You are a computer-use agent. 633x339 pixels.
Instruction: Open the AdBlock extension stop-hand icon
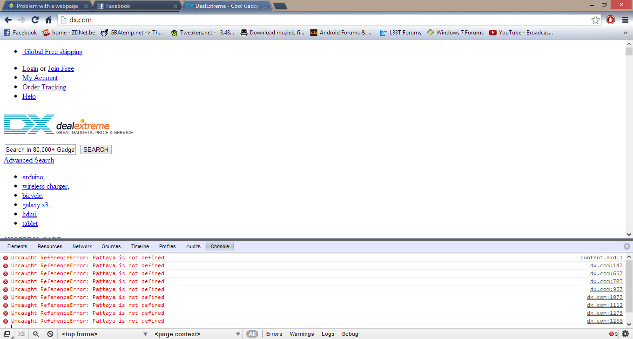click(611, 20)
